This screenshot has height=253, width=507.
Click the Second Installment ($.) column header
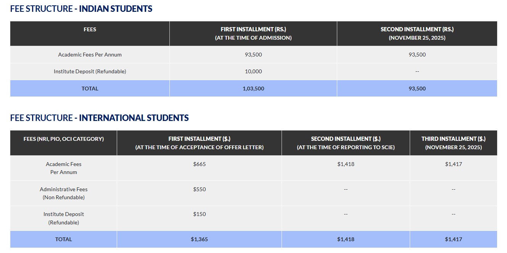[x=346, y=143]
